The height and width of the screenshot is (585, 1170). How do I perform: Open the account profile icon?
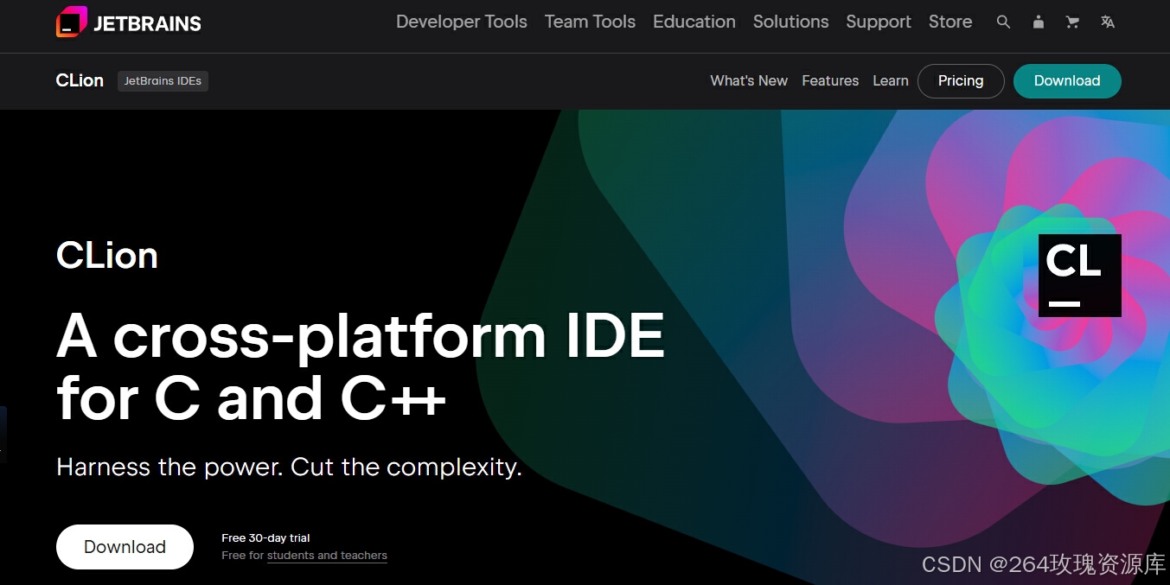click(1038, 22)
